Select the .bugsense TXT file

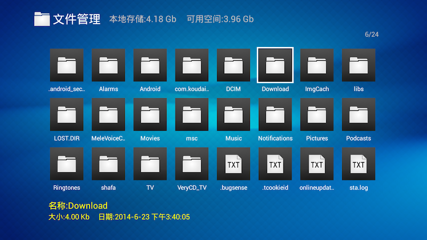(x=233, y=164)
